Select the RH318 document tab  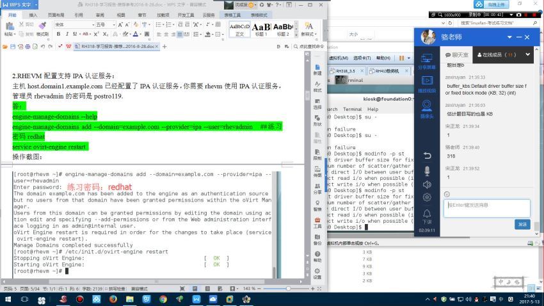pyautogui.click(x=116, y=47)
